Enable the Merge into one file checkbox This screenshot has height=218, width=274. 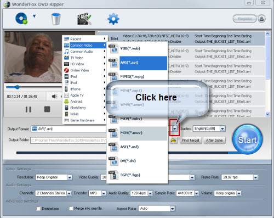(71, 208)
